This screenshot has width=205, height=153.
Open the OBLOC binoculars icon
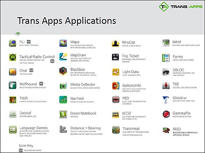click(166, 72)
